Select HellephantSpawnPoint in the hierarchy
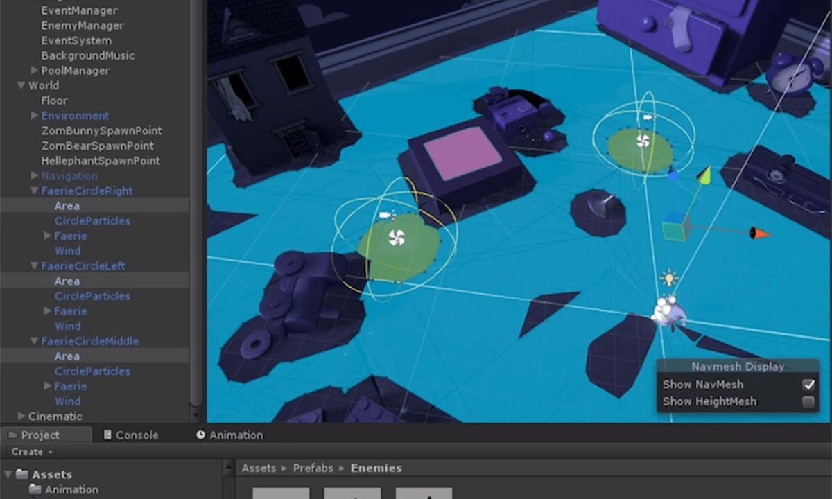832x499 pixels. (x=101, y=161)
